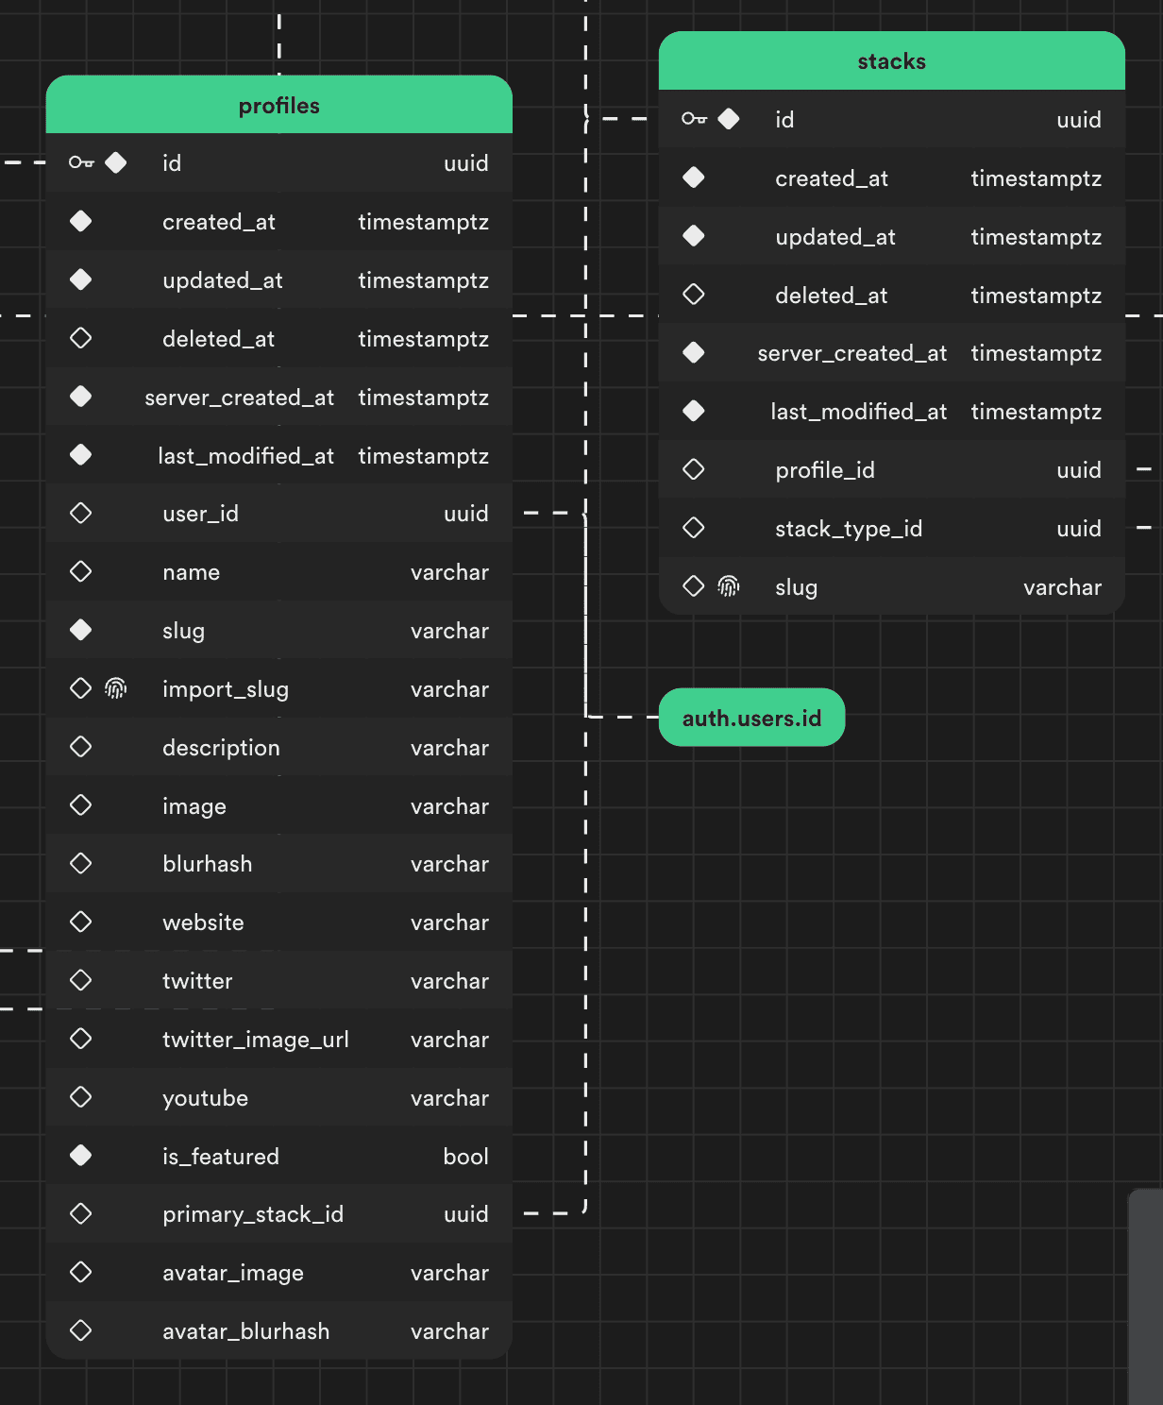Click the filled diamond beside created_at in profiles
This screenshot has height=1405, width=1163.
click(x=80, y=221)
